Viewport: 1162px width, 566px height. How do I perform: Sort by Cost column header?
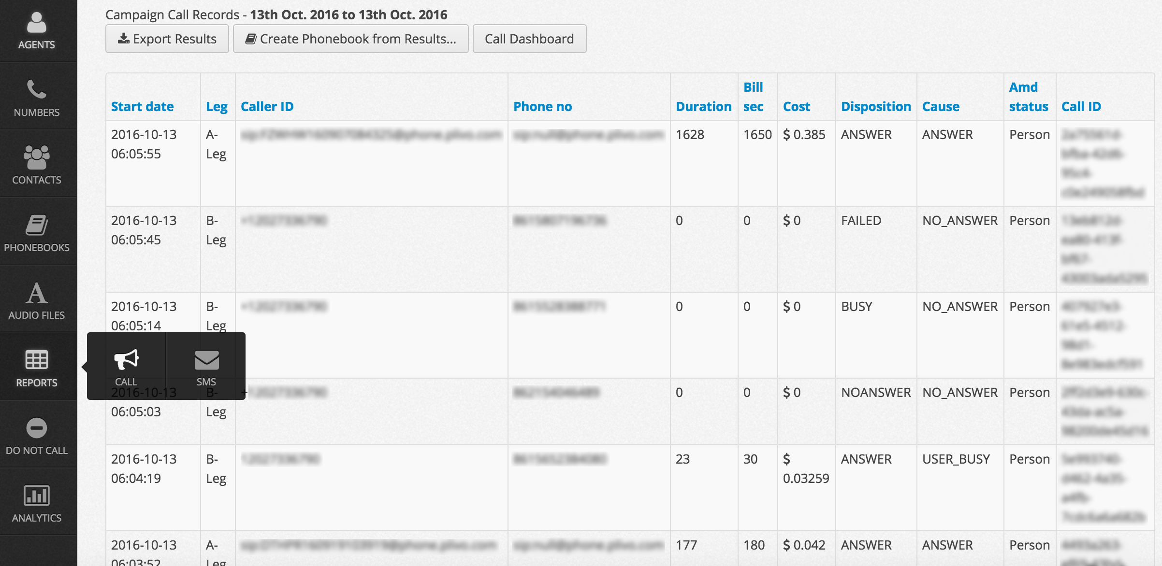[797, 106]
